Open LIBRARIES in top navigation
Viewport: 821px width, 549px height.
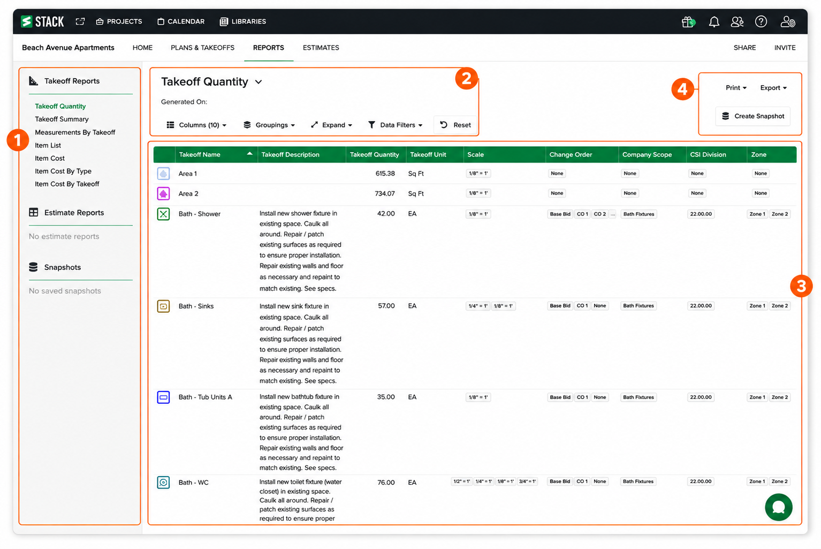[243, 21]
